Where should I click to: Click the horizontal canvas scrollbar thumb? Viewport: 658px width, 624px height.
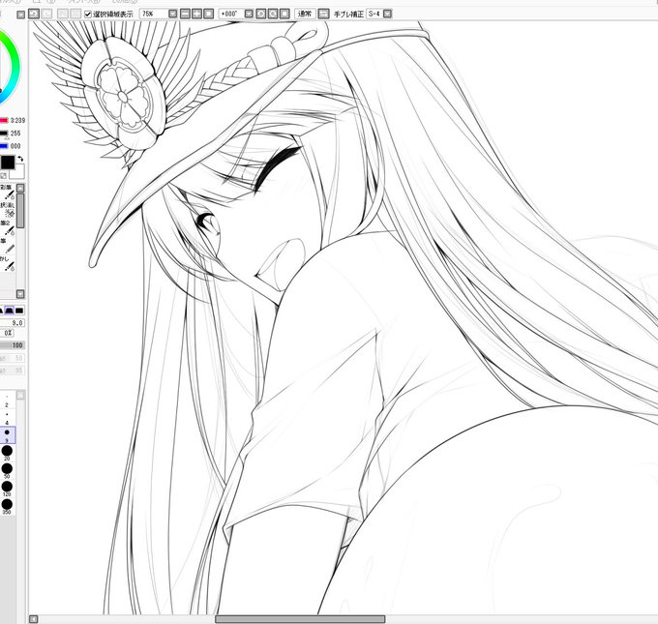click(300, 619)
